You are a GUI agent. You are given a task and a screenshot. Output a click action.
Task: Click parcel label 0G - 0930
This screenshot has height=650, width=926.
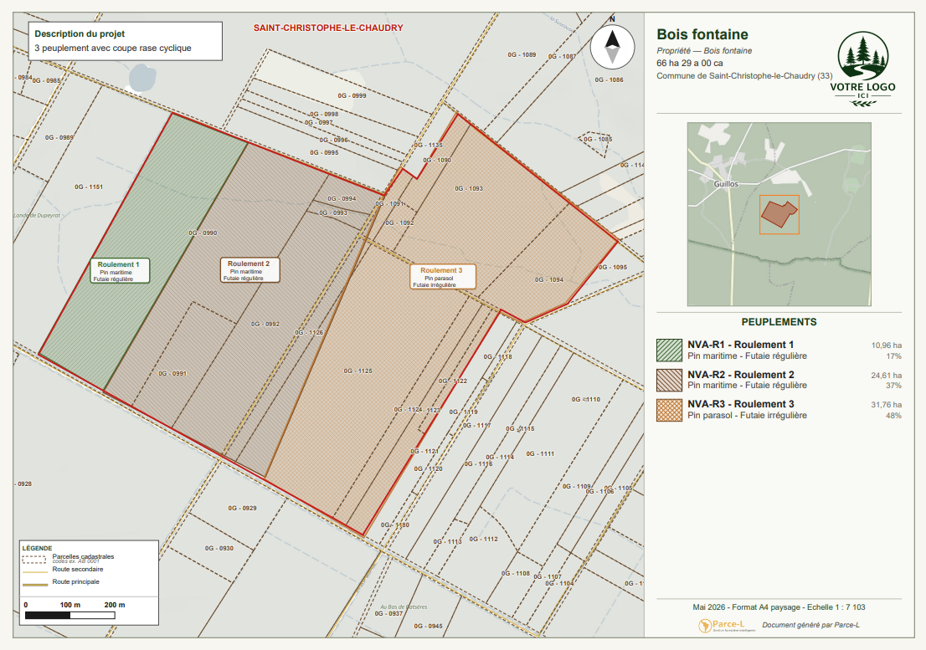[219, 549]
